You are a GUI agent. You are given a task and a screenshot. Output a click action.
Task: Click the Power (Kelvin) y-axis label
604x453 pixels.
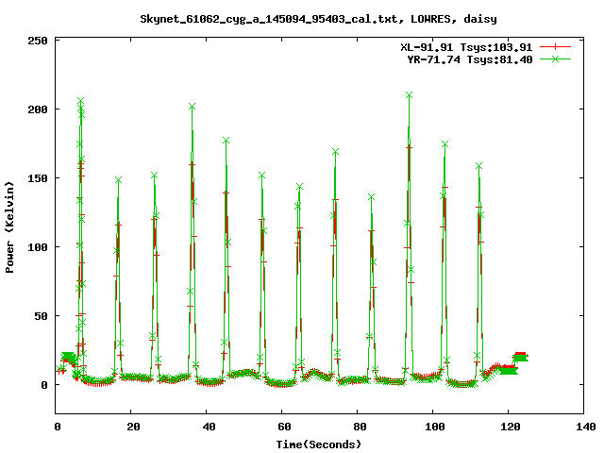pos(10,227)
